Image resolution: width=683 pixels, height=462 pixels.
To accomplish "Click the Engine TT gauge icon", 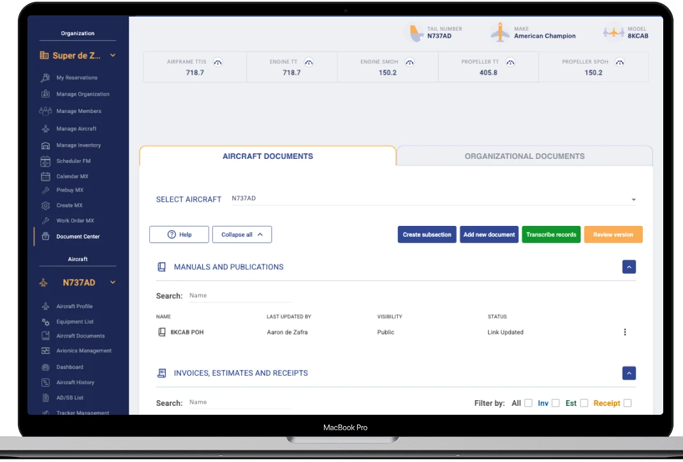I will (309, 63).
